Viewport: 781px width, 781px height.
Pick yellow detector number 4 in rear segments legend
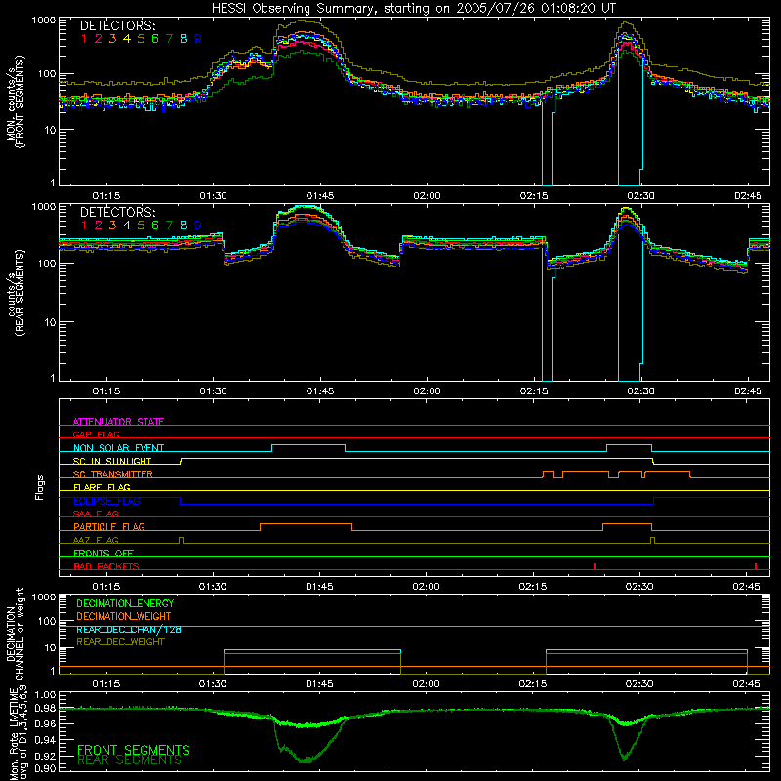click(127, 226)
